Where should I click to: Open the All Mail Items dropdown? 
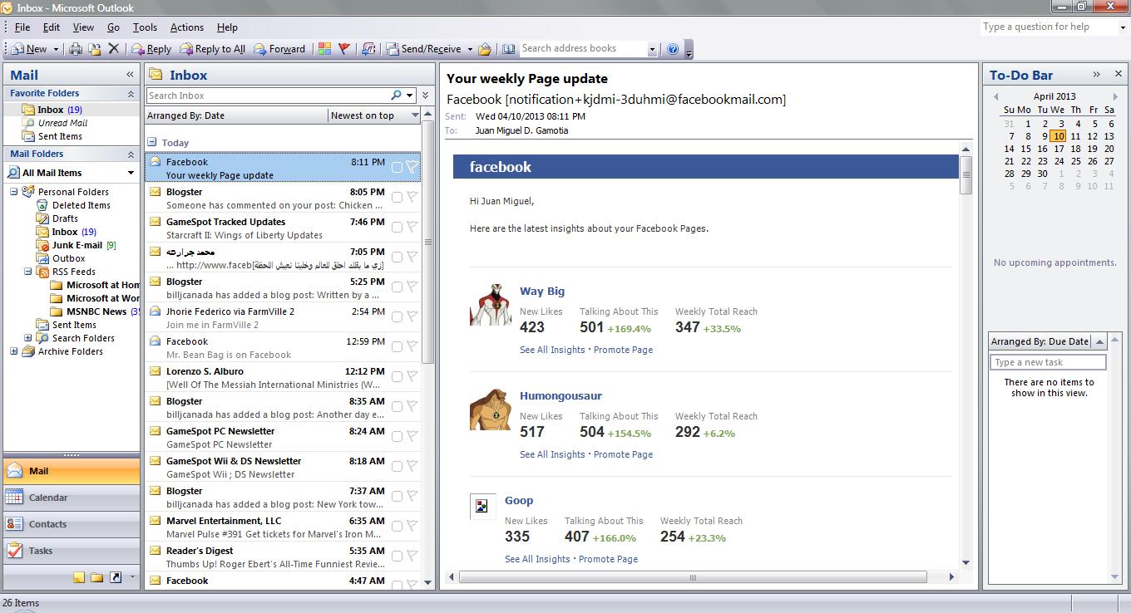[x=131, y=173]
